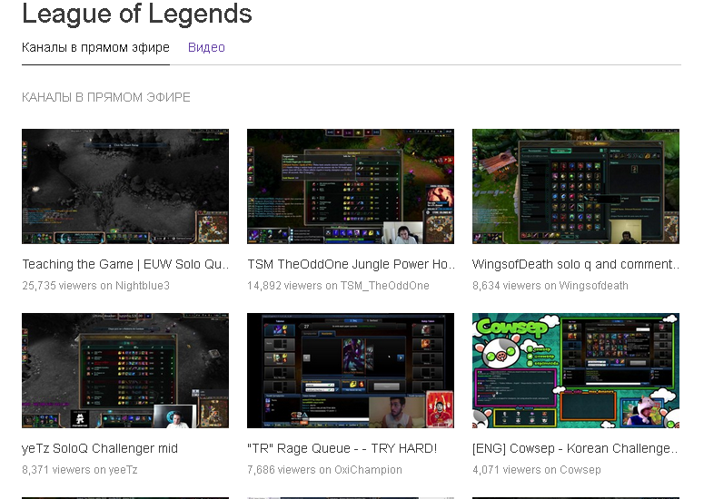704x499 pixels.
Task: Open the Видео tab
Action: click(x=206, y=47)
